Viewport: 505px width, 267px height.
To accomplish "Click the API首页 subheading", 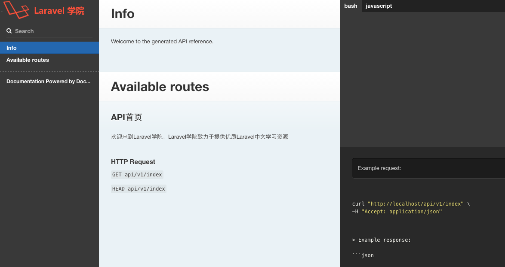I will click(126, 117).
